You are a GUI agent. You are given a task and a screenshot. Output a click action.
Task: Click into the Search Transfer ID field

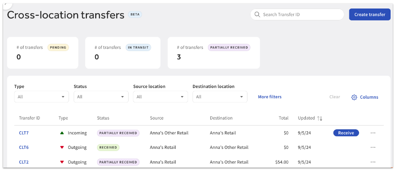click(300, 14)
